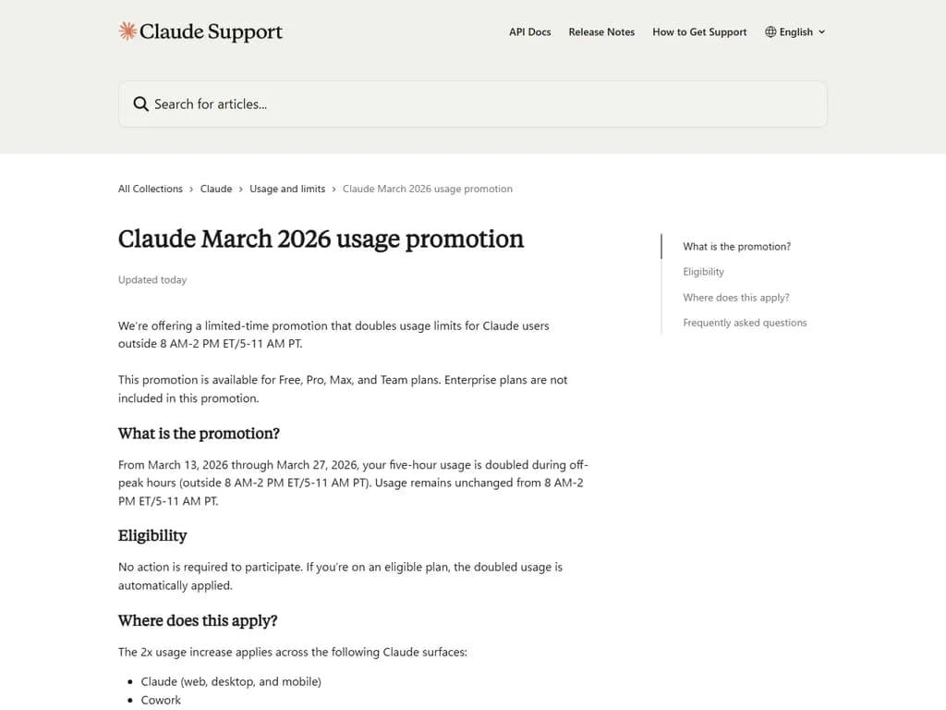The width and height of the screenshot is (946, 710).
Task: Jump to the Eligibility sidebar link
Action: click(703, 272)
